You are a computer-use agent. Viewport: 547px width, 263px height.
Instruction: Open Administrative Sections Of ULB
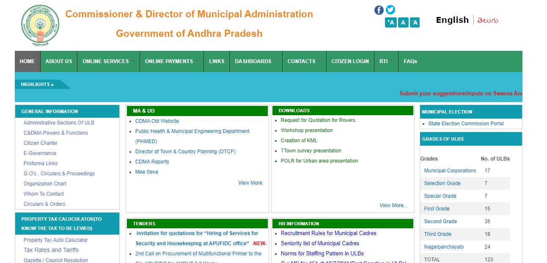[59, 123]
